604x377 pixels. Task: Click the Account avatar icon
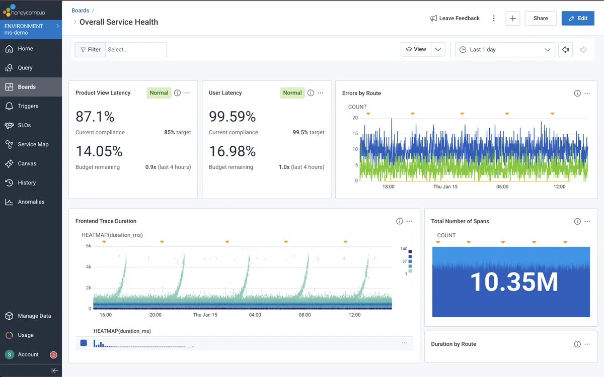(x=9, y=354)
